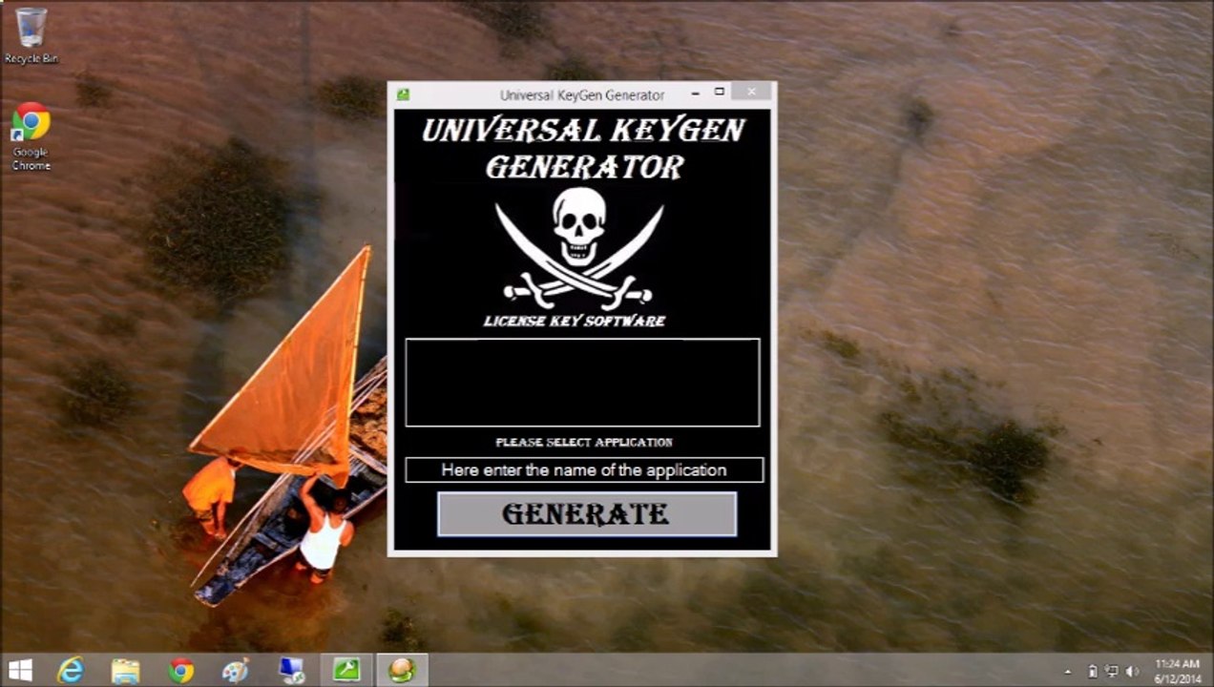Open the blue monitor taskbar icon
The width and height of the screenshot is (1214, 687).
(x=291, y=671)
